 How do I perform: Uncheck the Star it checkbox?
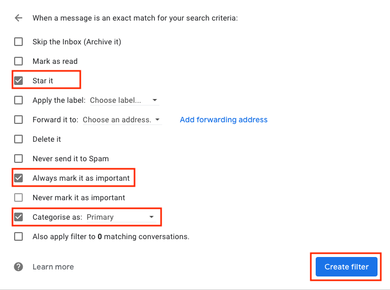pyautogui.click(x=18, y=81)
